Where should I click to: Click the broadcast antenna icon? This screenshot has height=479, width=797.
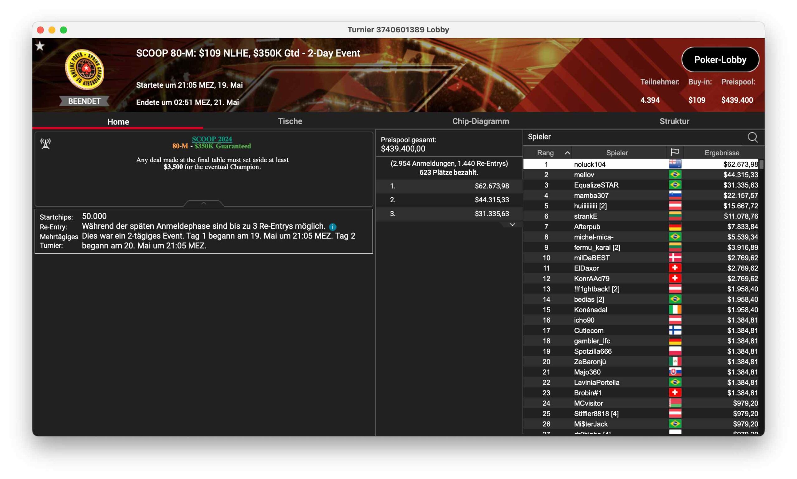point(45,143)
